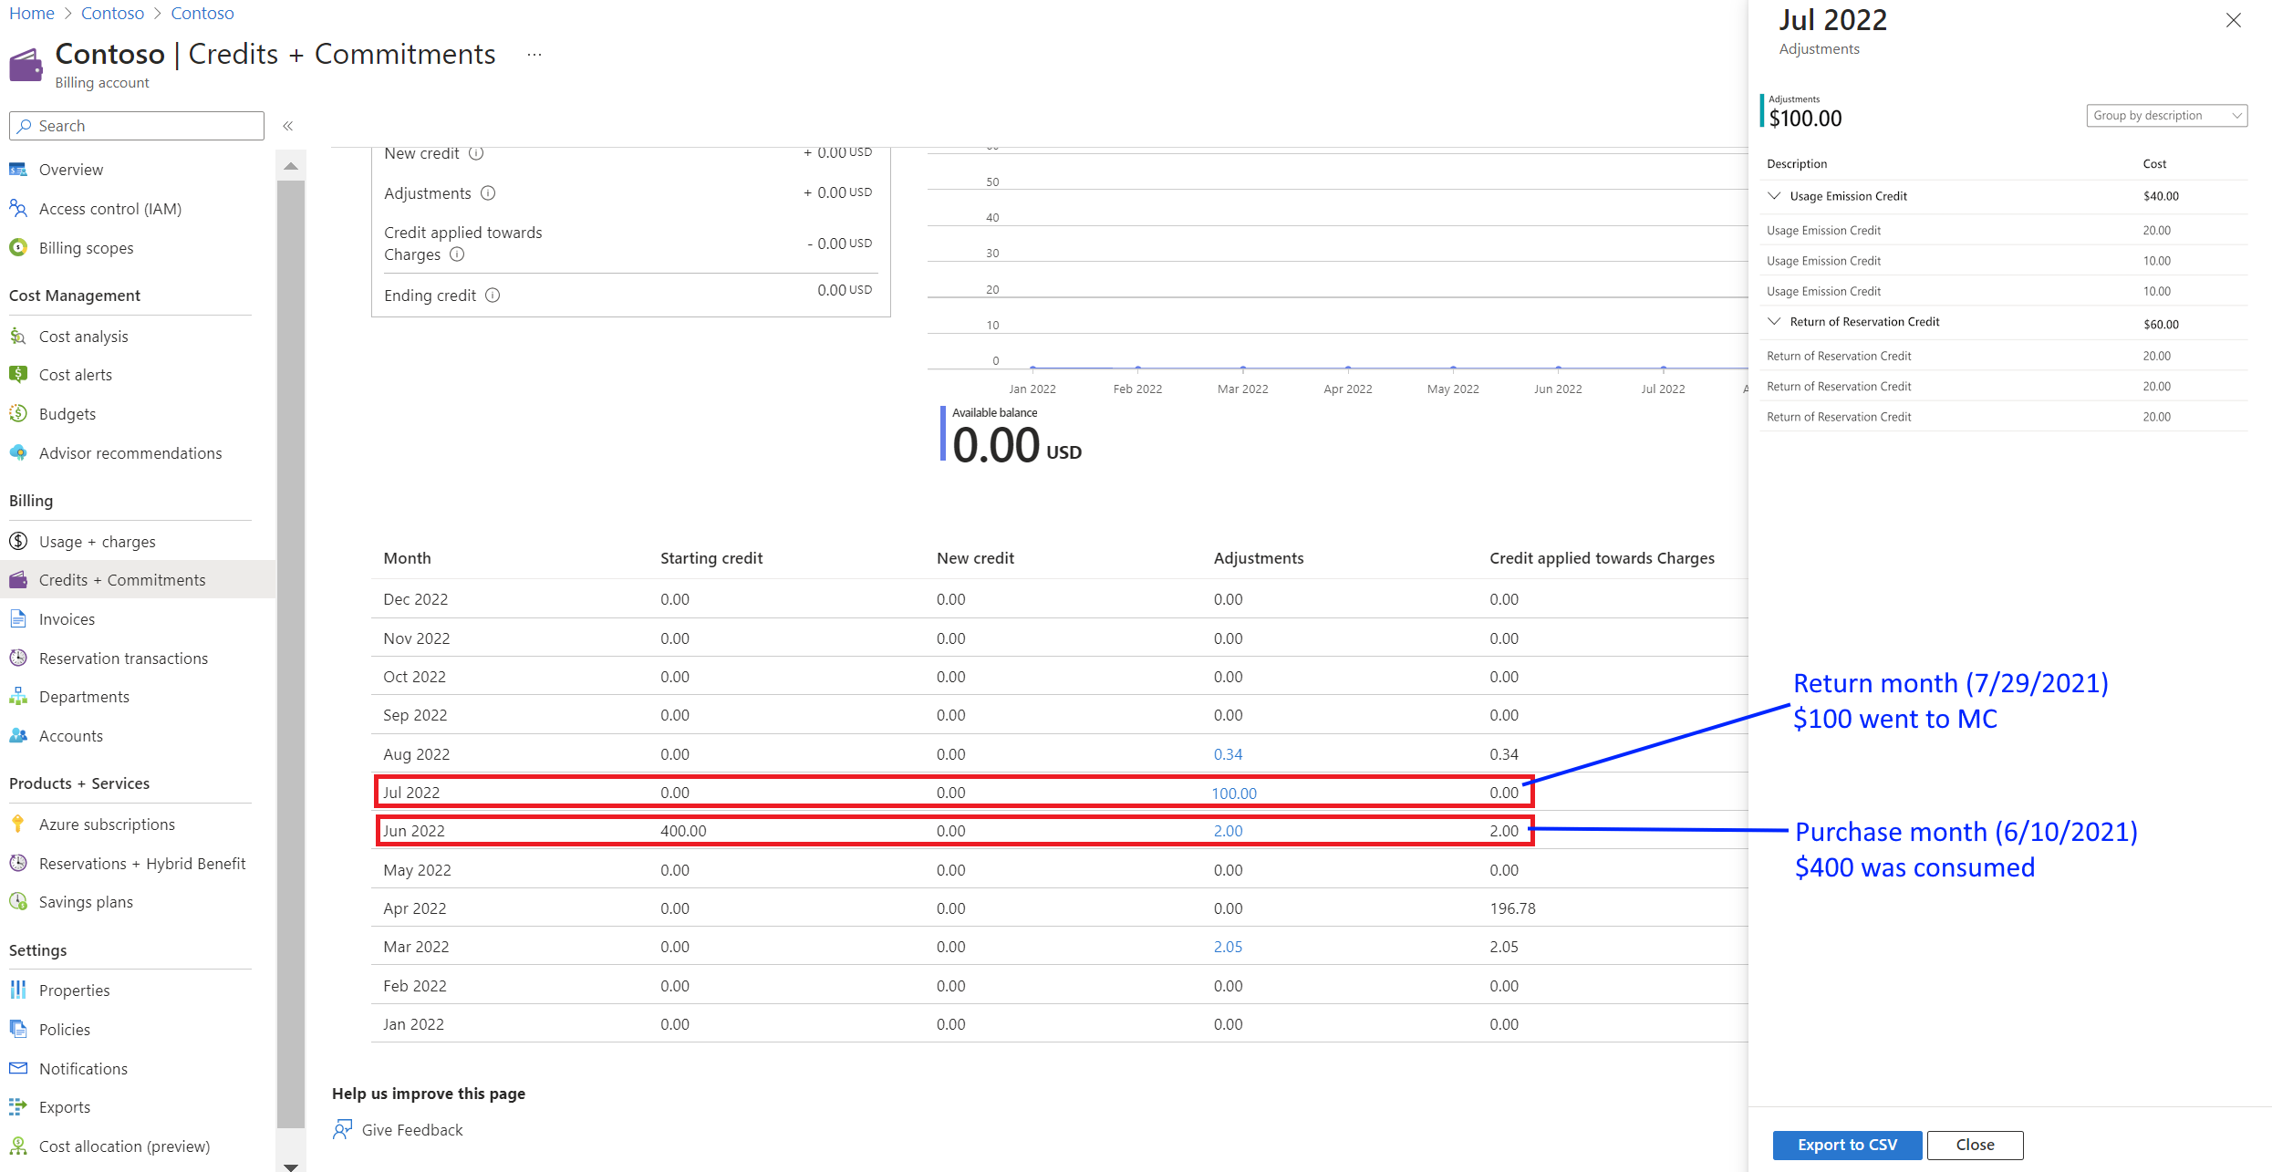This screenshot has width=2272, height=1172.
Task: Collapse the Return of Reservation Credit group
Action: [x=1774, y=322]
